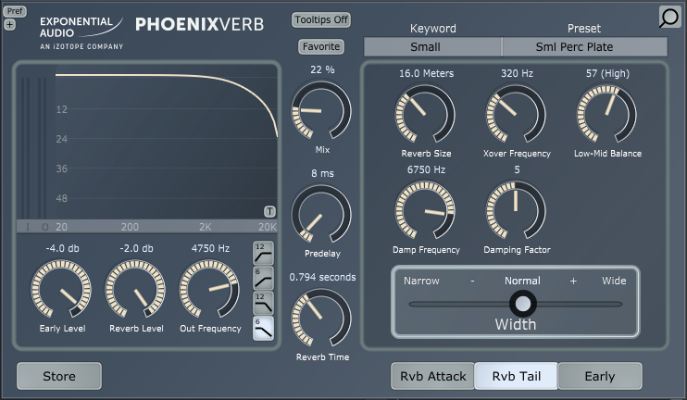
Task: Click the Xover Frequency knob
Action: click(516, 114)
